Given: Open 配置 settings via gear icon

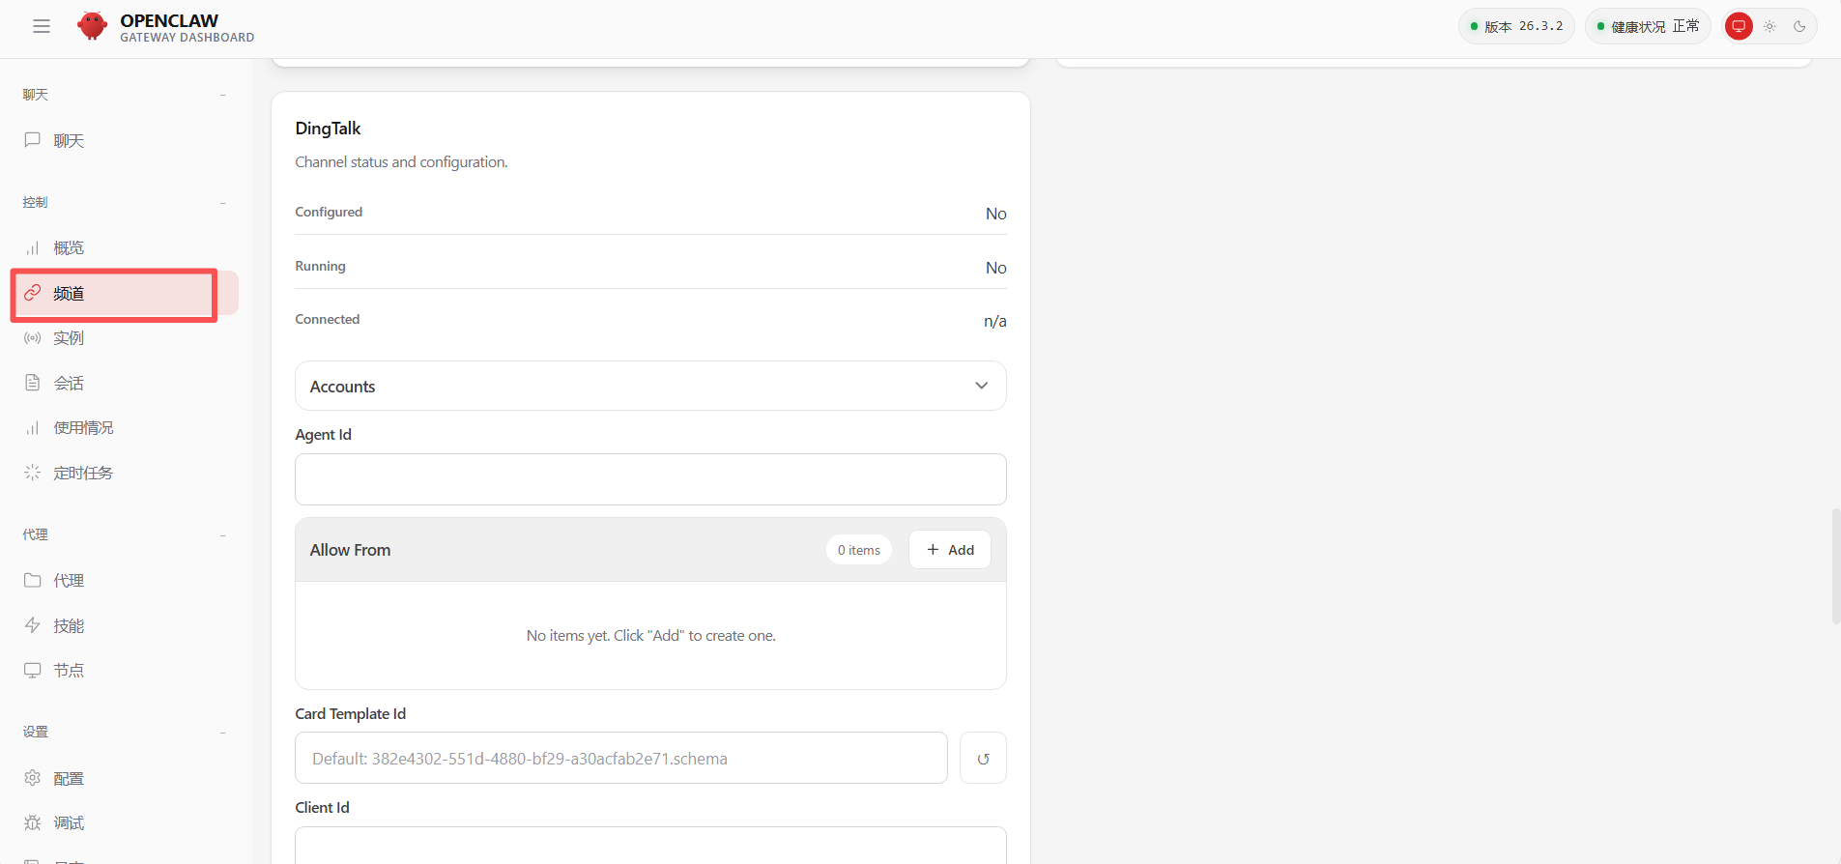Looking at the screenshot, I should 33,778.
